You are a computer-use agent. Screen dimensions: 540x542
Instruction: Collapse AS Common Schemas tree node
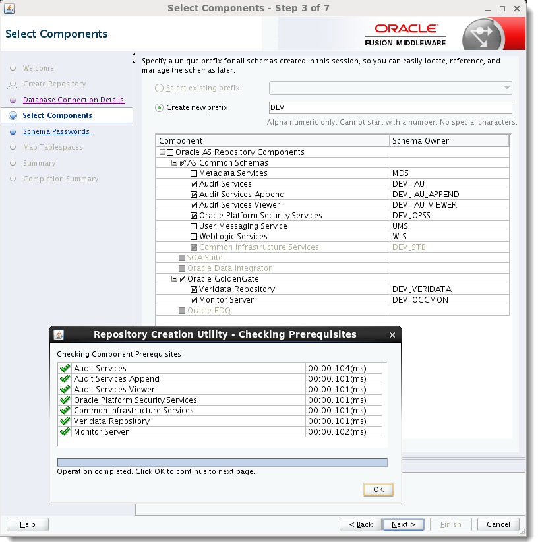[x=174, y=163]
